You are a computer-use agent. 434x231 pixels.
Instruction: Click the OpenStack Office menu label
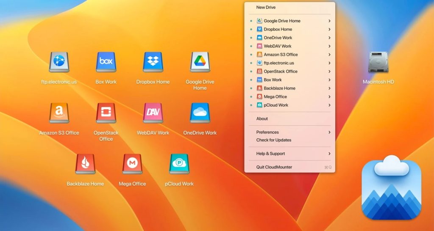click(x=281, y=71)
